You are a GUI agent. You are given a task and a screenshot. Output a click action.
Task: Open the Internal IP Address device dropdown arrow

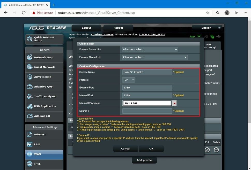tap(174, 103)
